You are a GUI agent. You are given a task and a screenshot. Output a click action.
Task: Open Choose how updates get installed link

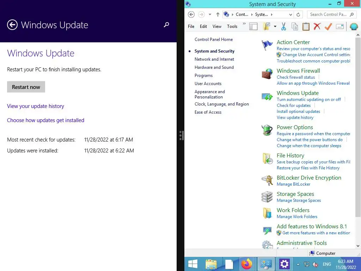click(x=45, y=120)
